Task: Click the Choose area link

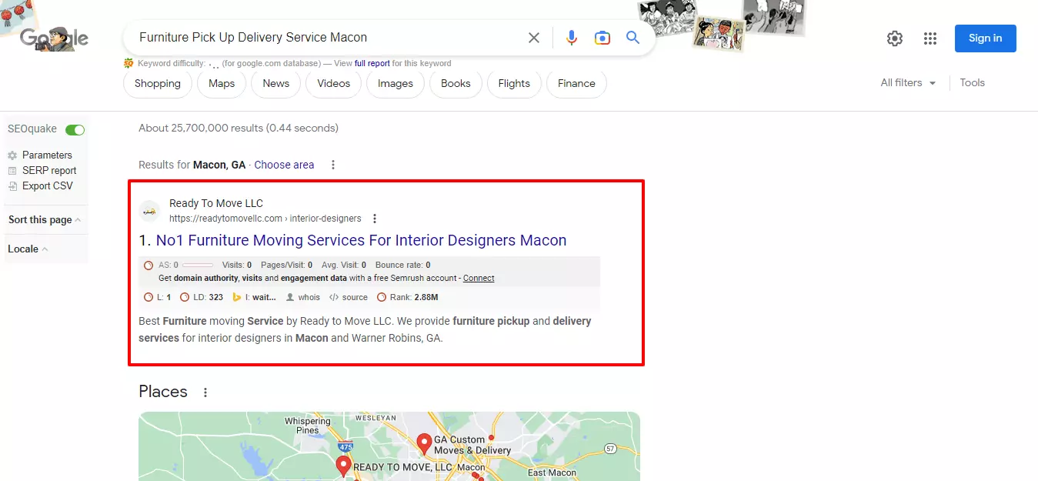Action: pyautogui.click(x=284, y=165)
